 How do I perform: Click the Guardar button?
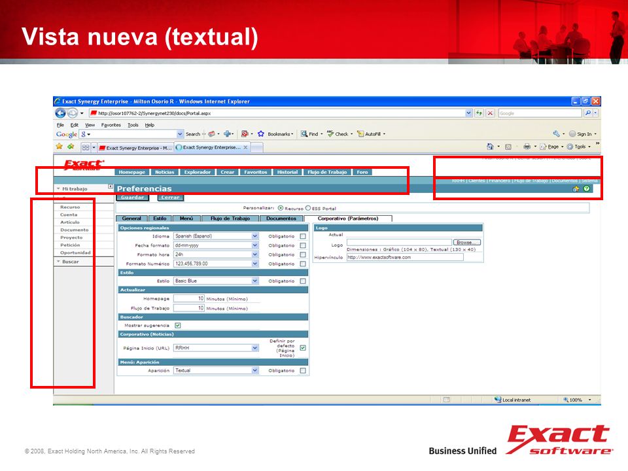(133, 198)
